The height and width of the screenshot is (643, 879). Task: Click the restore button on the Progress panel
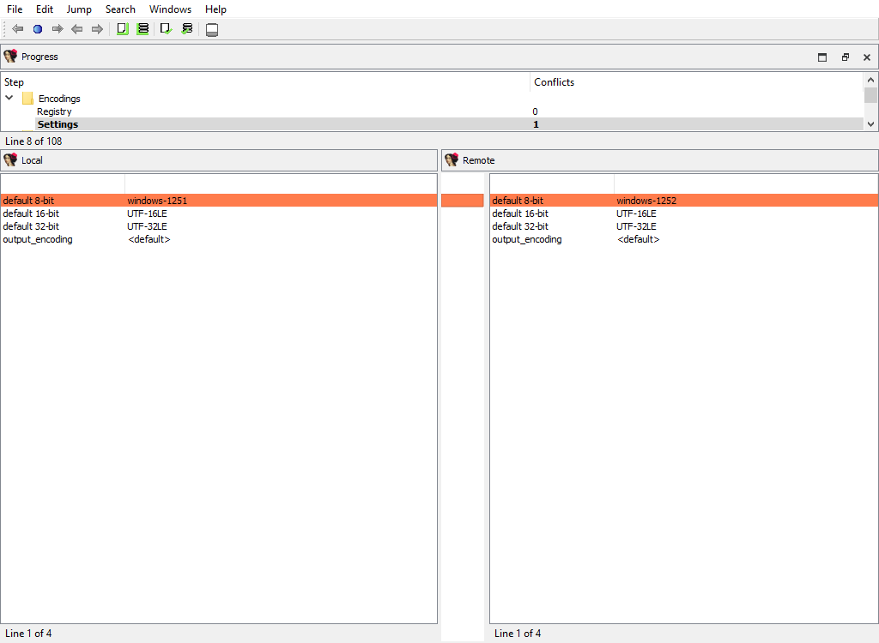[845, 57]
